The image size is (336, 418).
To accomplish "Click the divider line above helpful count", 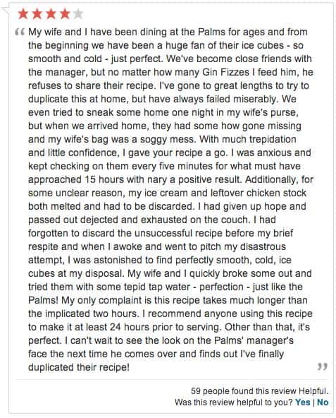I will tap(172, 379).
